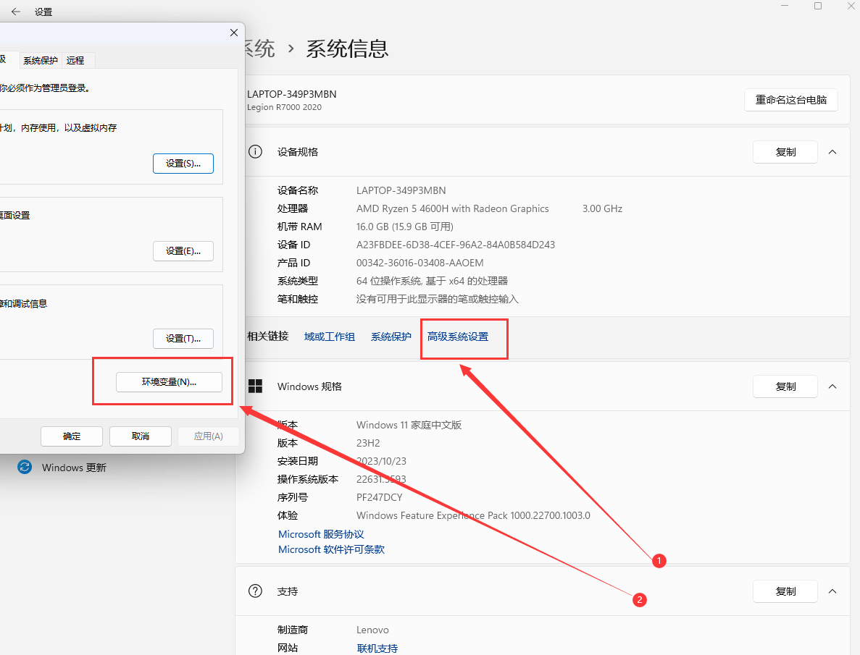The width and height of the screenshot is (860, 655).
Task: Open 高级系统设置 link
Action: pyautogui.click(x=458, y=337)
